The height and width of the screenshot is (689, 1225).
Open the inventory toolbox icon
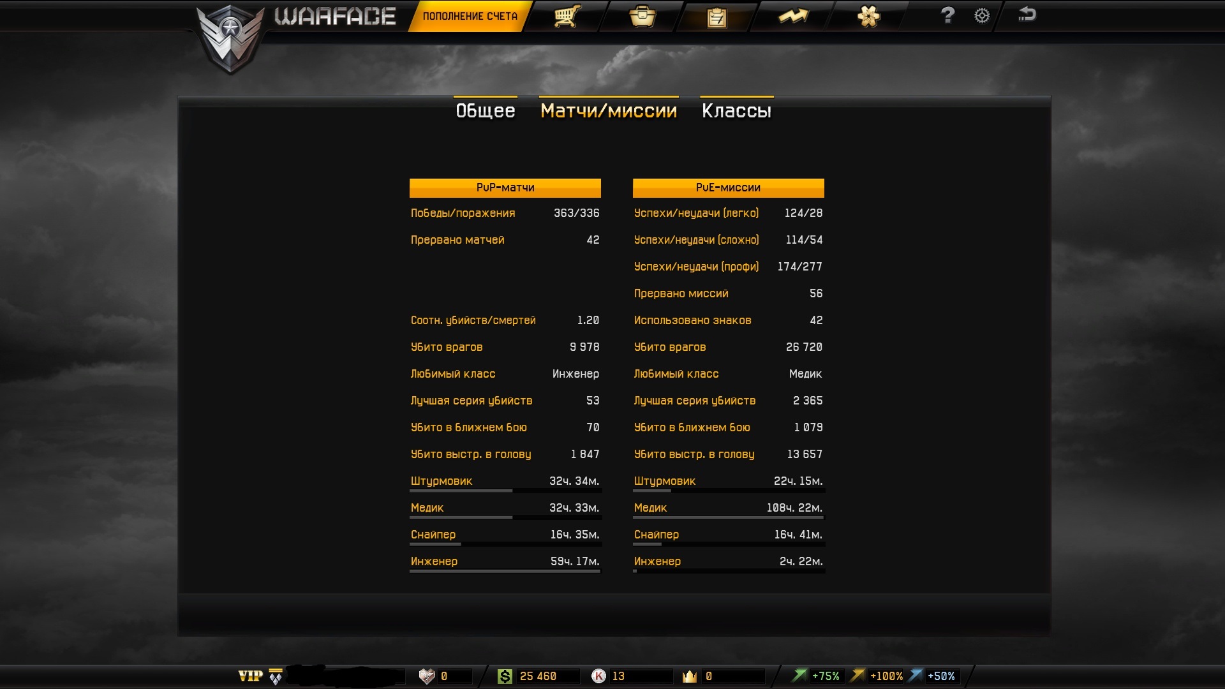[642, 16]
